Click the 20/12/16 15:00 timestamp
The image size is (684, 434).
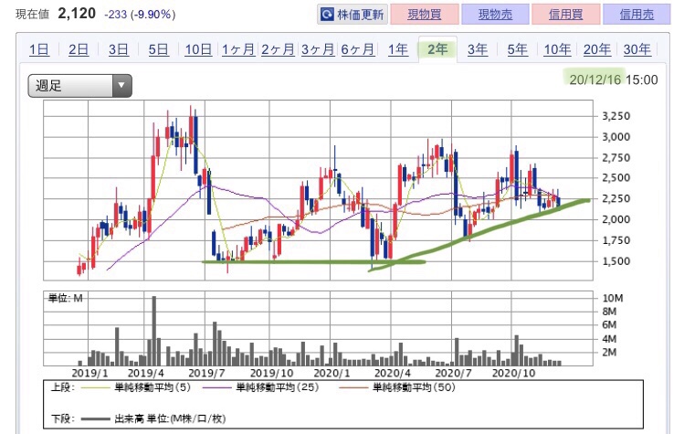(614, 79)
